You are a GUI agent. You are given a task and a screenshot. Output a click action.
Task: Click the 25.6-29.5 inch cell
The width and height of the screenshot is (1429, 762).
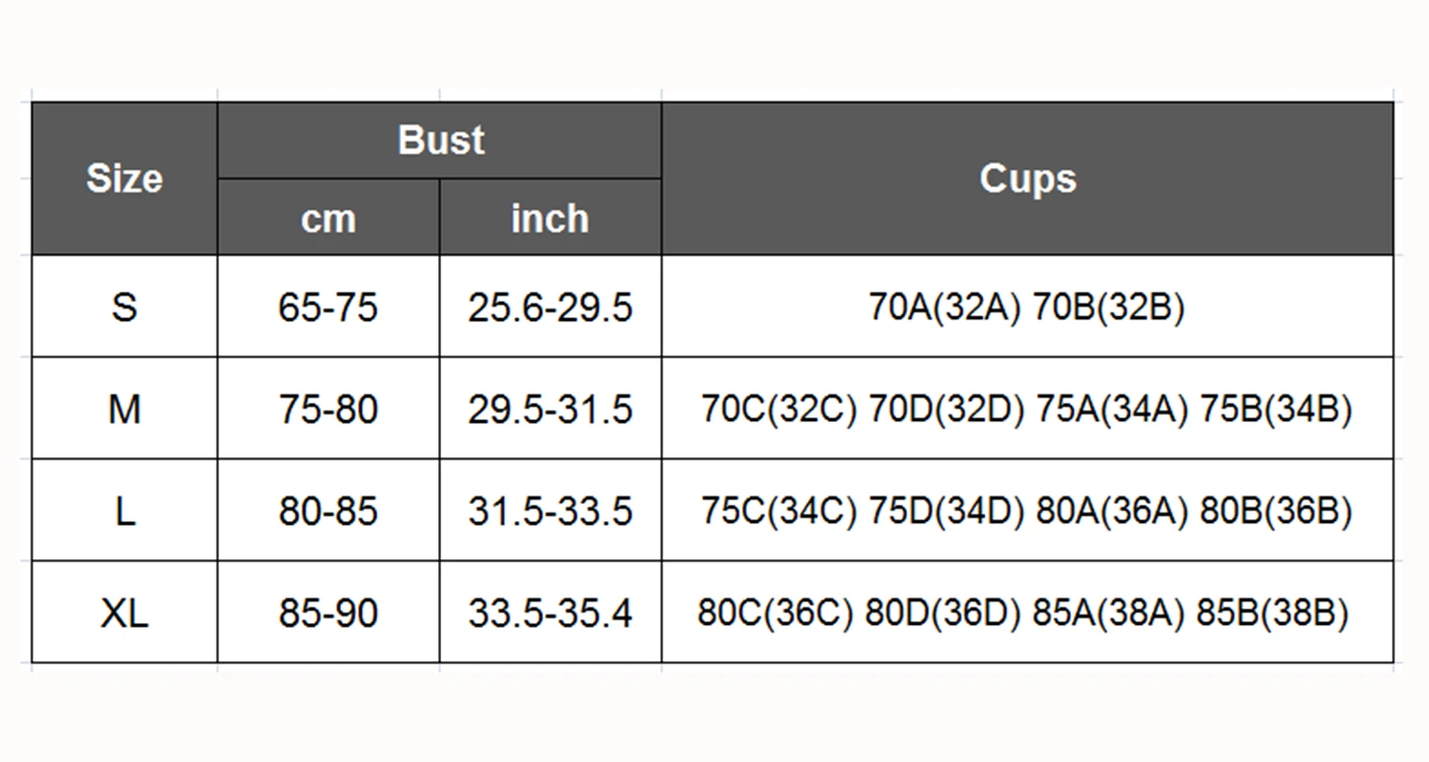pos(551,307)
